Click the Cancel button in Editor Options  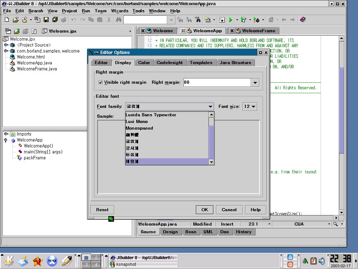pos(229,210)
